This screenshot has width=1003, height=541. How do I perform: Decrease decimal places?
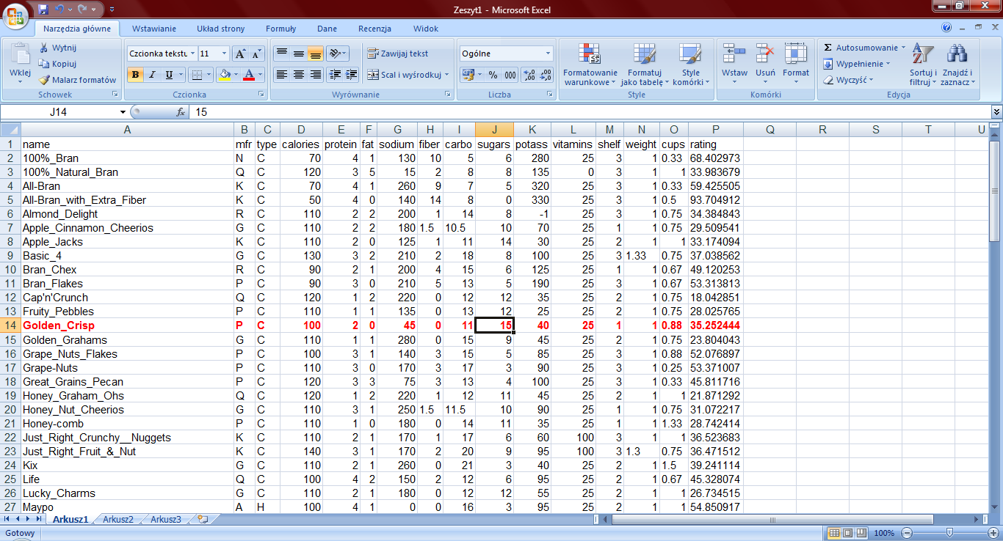(546, 75)
